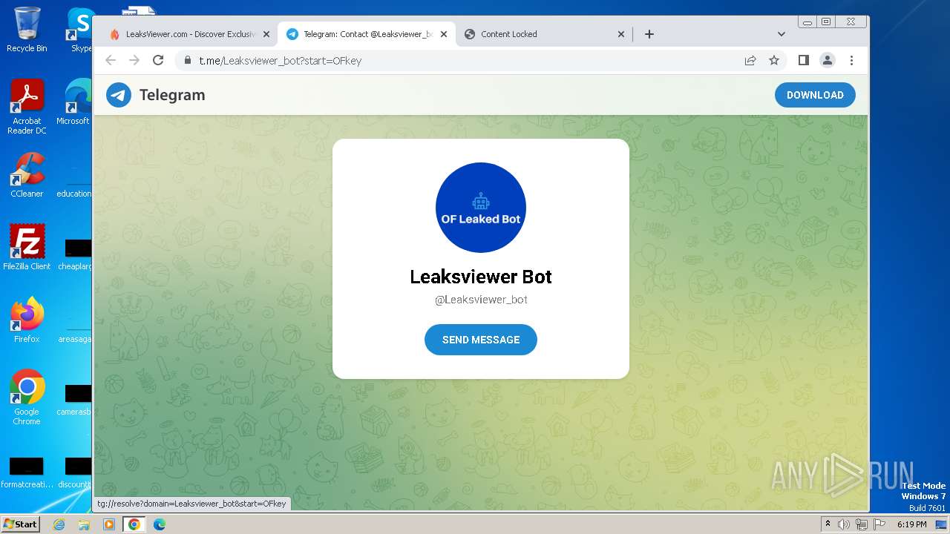Open CCleaner desktop shortcut

point(27,175)
